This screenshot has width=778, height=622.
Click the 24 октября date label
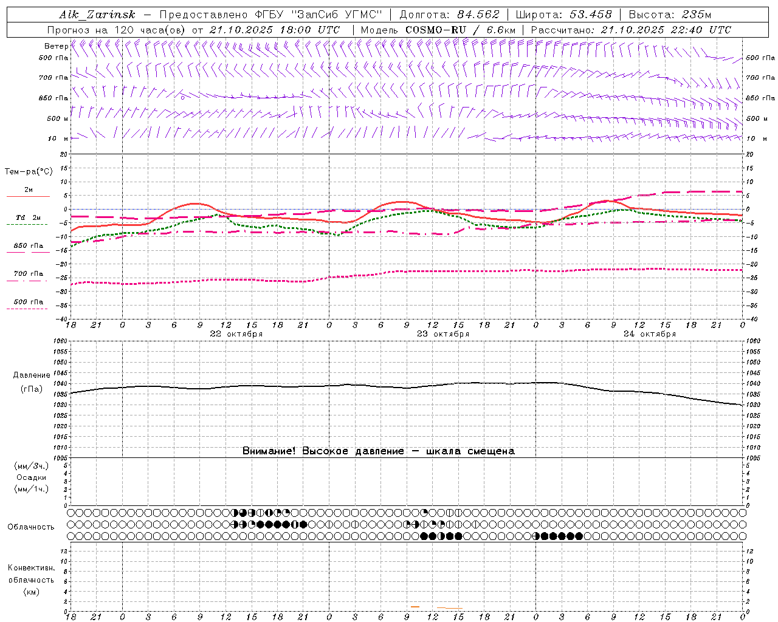650,334
